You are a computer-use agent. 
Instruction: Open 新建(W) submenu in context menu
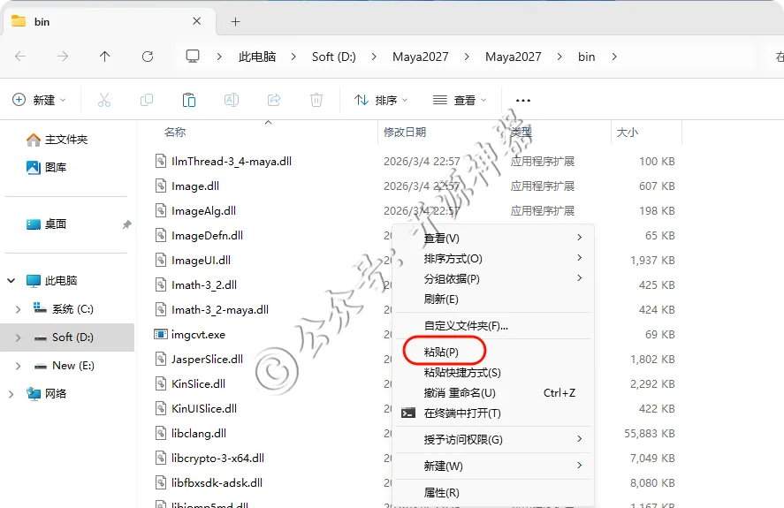[x=492, y=466]
